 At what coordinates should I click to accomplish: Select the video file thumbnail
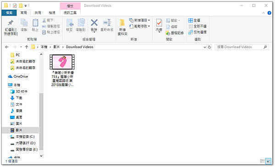pos(62,62)
